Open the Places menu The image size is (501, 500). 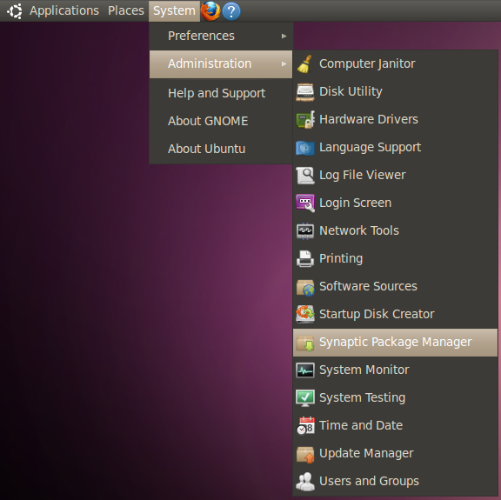(x=126, y=10)
